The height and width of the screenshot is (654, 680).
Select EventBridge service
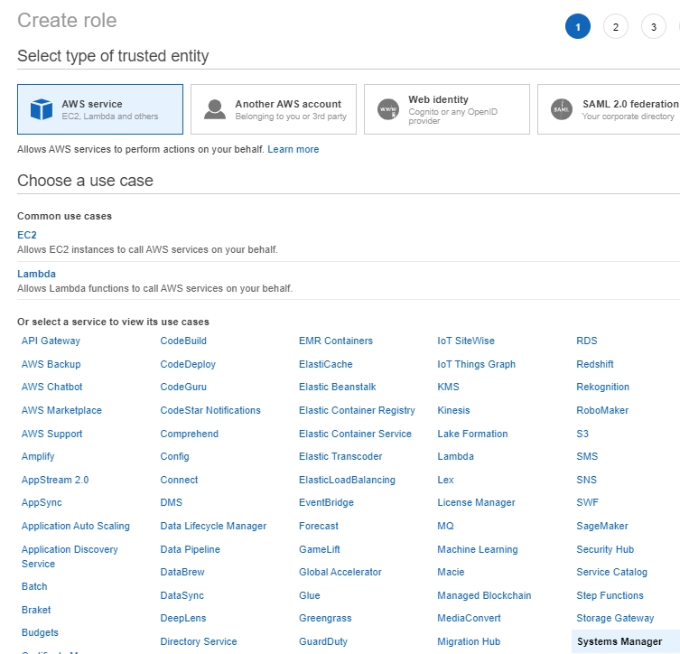click(327, 502)
